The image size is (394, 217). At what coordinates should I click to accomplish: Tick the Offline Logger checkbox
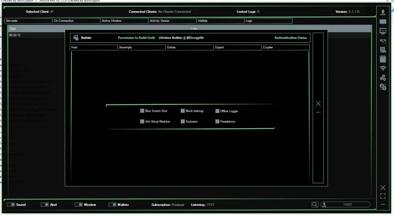pyautogui.click(x=217, y=111)
